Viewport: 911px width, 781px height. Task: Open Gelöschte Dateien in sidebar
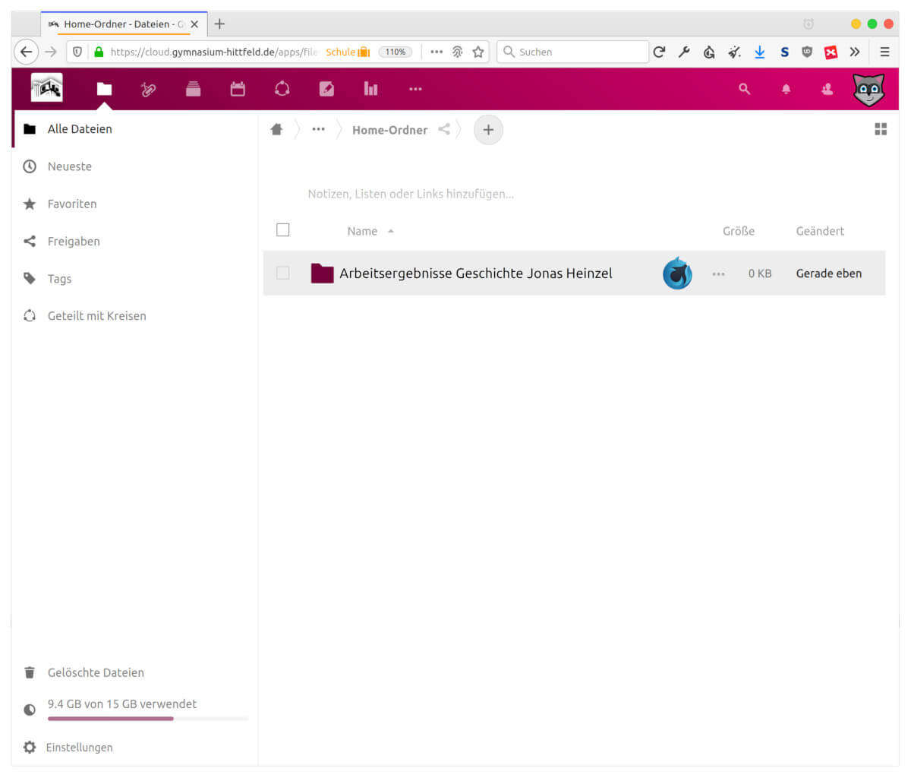pyautogui.click(x=95, y=672)
